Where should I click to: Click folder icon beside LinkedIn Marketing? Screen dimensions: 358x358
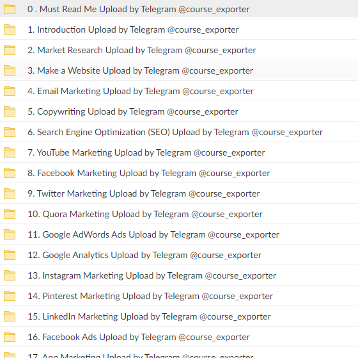[10, 316]
